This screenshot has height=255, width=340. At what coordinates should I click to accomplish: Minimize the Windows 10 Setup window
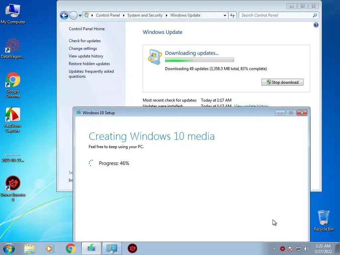[x=280, y=113]
